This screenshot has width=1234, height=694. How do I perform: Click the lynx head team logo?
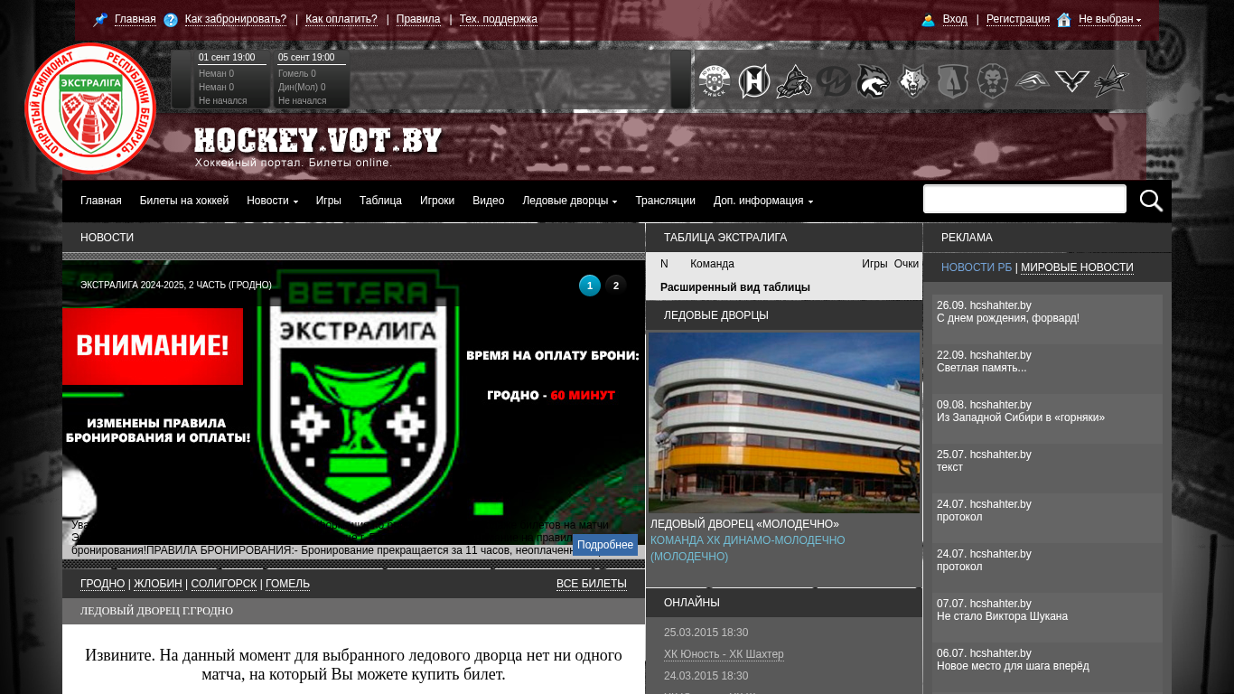coord(874,81)
